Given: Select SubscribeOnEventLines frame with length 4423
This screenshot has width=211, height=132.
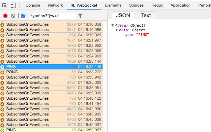Looking at the screenshot, I should pos(51,109).
